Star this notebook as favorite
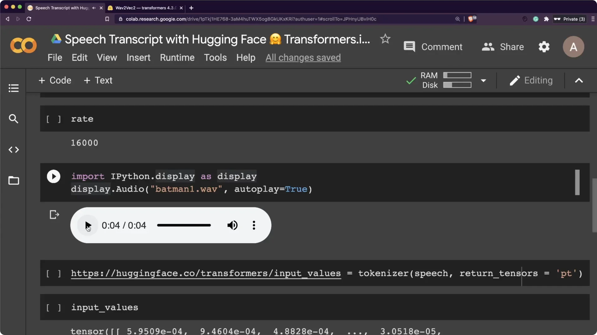 click(x=385, y=39)
